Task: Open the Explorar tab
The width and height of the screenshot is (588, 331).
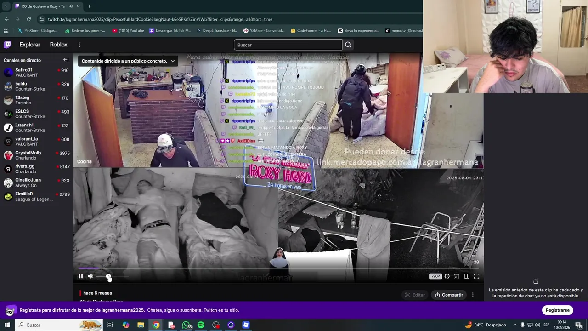Action: (30, 45)
